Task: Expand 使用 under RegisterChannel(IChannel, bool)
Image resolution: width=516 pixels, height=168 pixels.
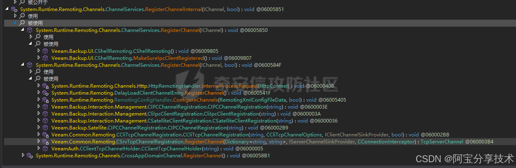Action: pos(31,72)
